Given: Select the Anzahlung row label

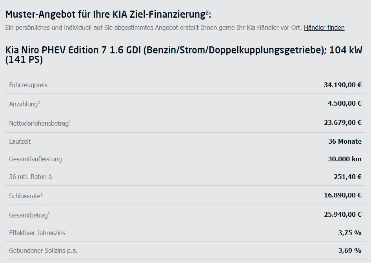Looking at the screenshot, I should (25, 104).
